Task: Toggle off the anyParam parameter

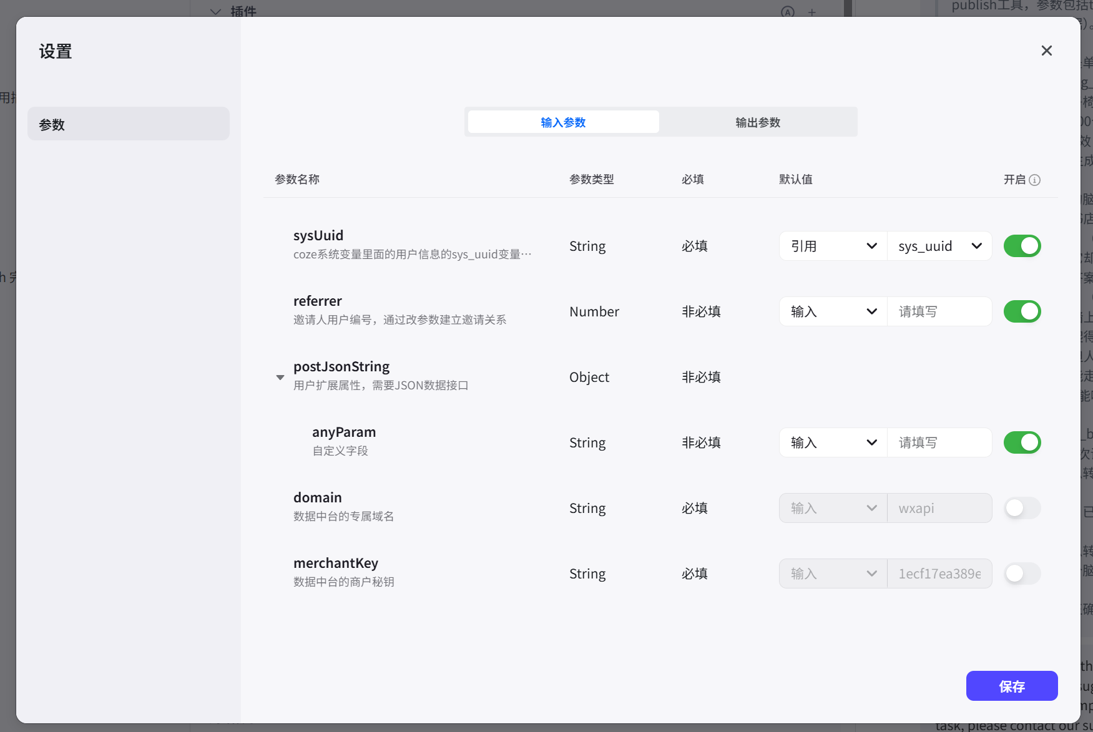Action: (x=1022, y=442)
